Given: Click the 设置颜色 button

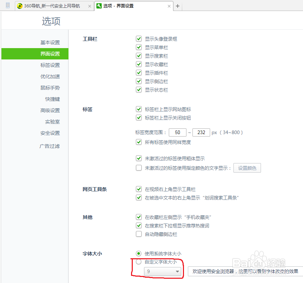Looking at the screenshot, I should pyautogui.click(x=247, y=168).
